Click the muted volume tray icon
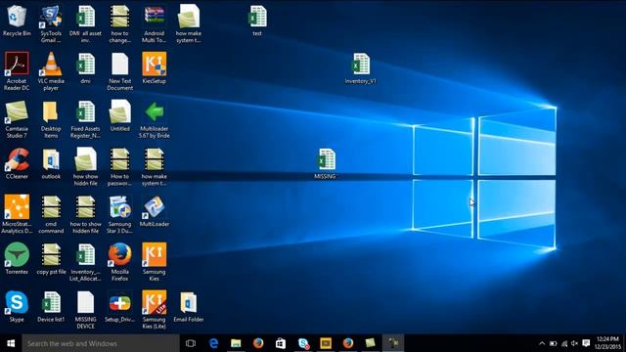This screenshot has height=352, width=626. [575, 343]
